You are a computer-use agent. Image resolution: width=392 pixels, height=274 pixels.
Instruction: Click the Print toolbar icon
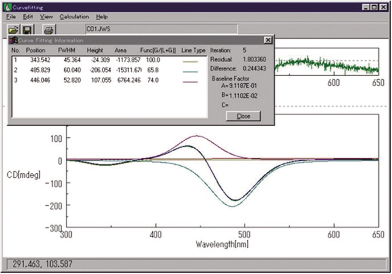pos(49,30)
